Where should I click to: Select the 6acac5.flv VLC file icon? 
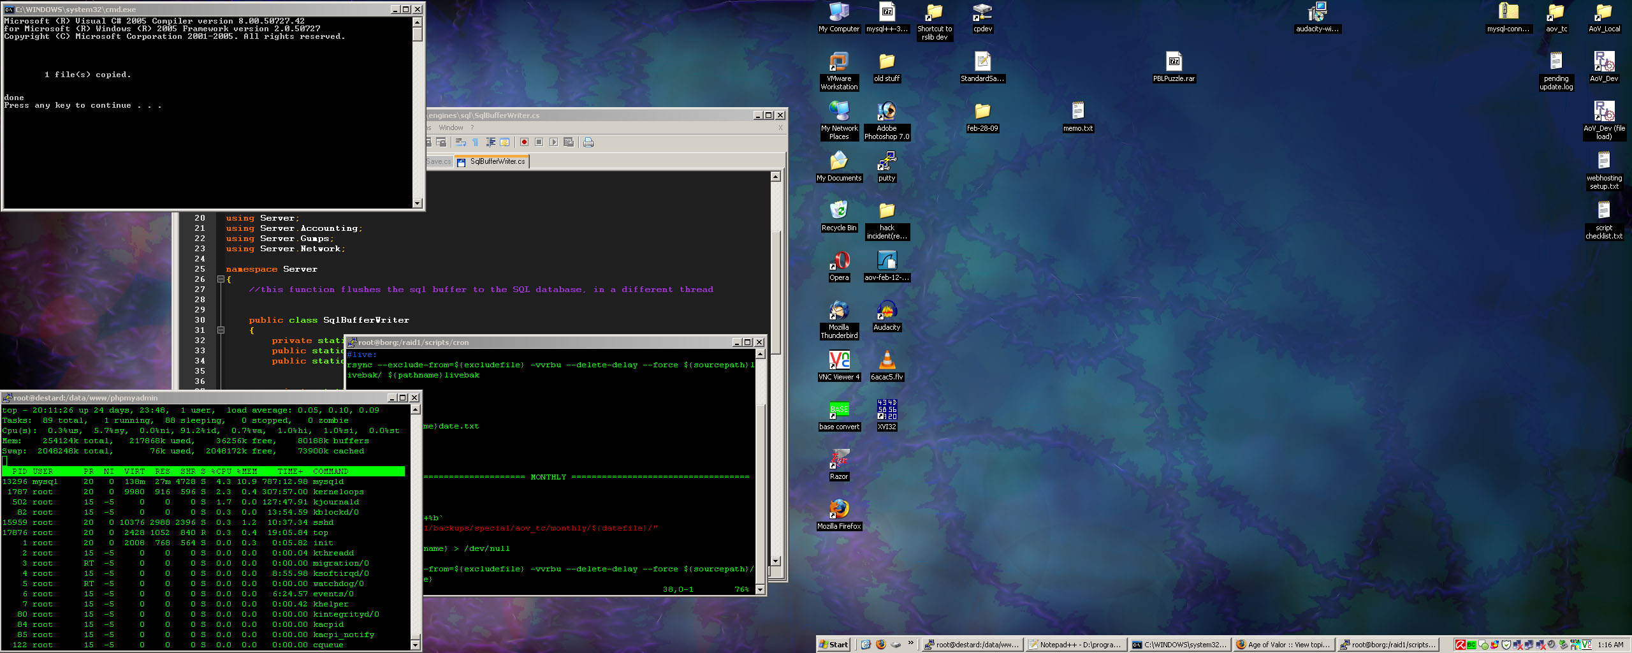887,365
